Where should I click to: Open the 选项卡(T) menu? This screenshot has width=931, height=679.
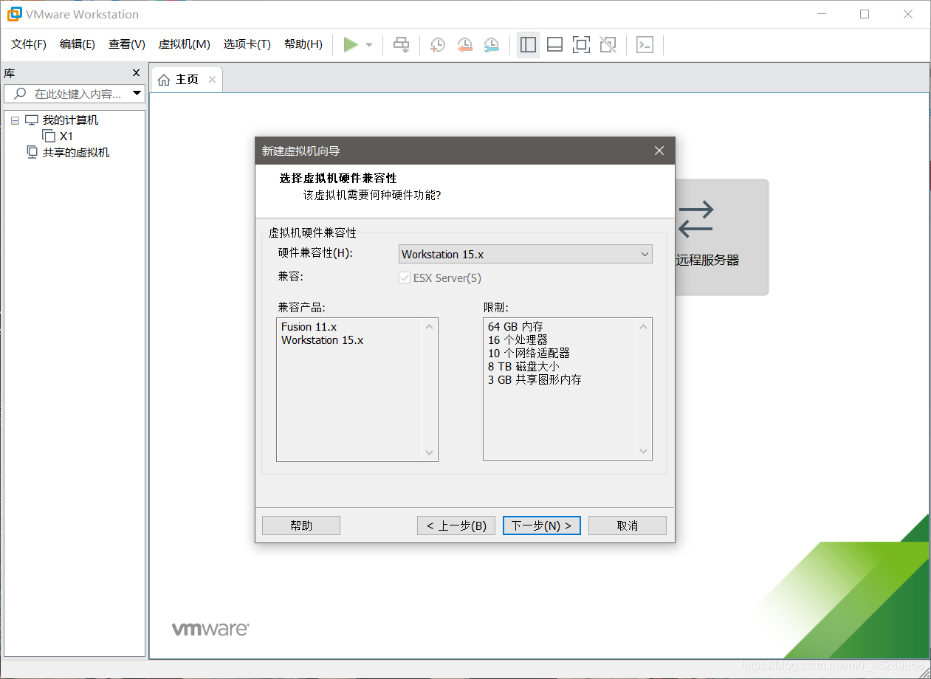[x=247, y=44]
